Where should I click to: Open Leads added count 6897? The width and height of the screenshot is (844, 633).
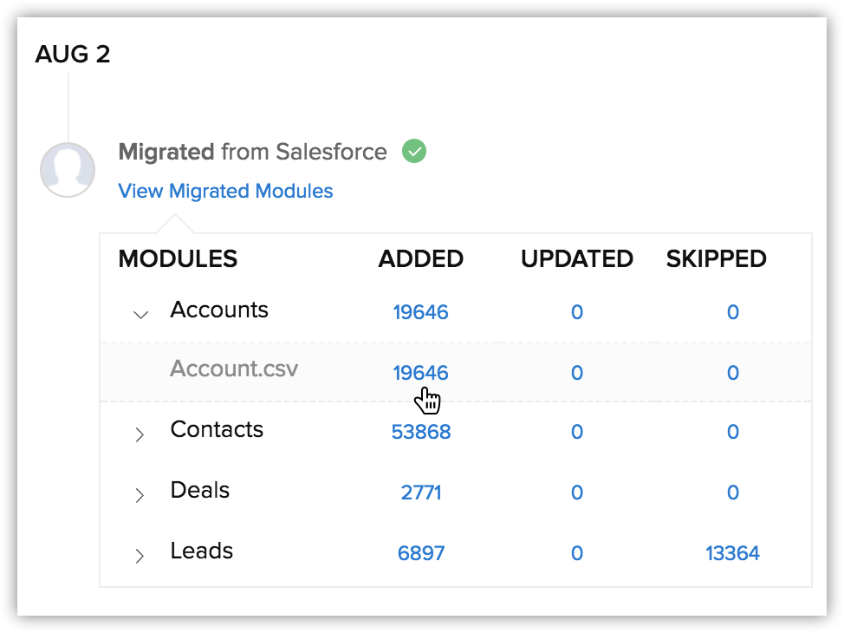(x=421, y=553)
